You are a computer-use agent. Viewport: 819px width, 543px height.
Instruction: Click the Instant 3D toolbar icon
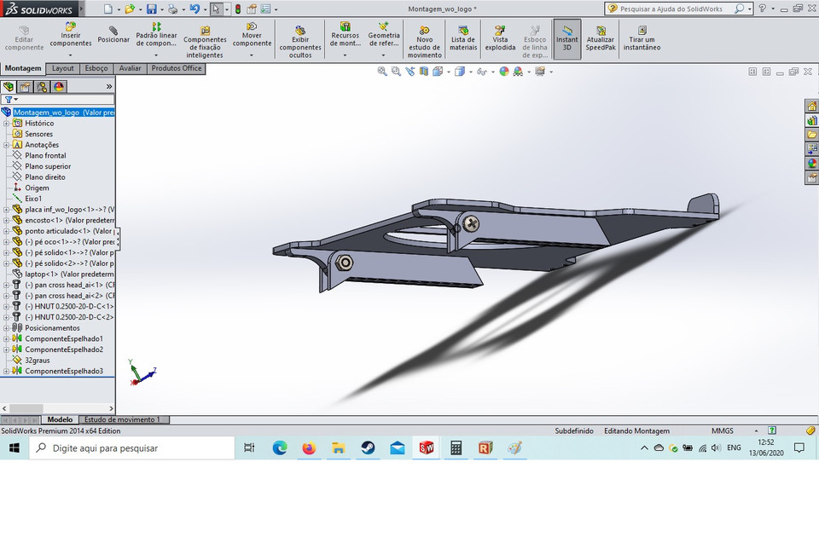[566, 39]
